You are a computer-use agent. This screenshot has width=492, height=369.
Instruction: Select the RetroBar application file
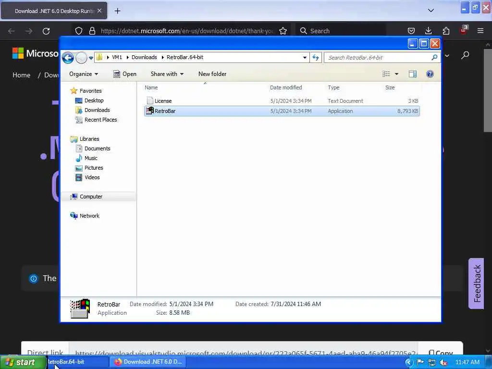282,111
